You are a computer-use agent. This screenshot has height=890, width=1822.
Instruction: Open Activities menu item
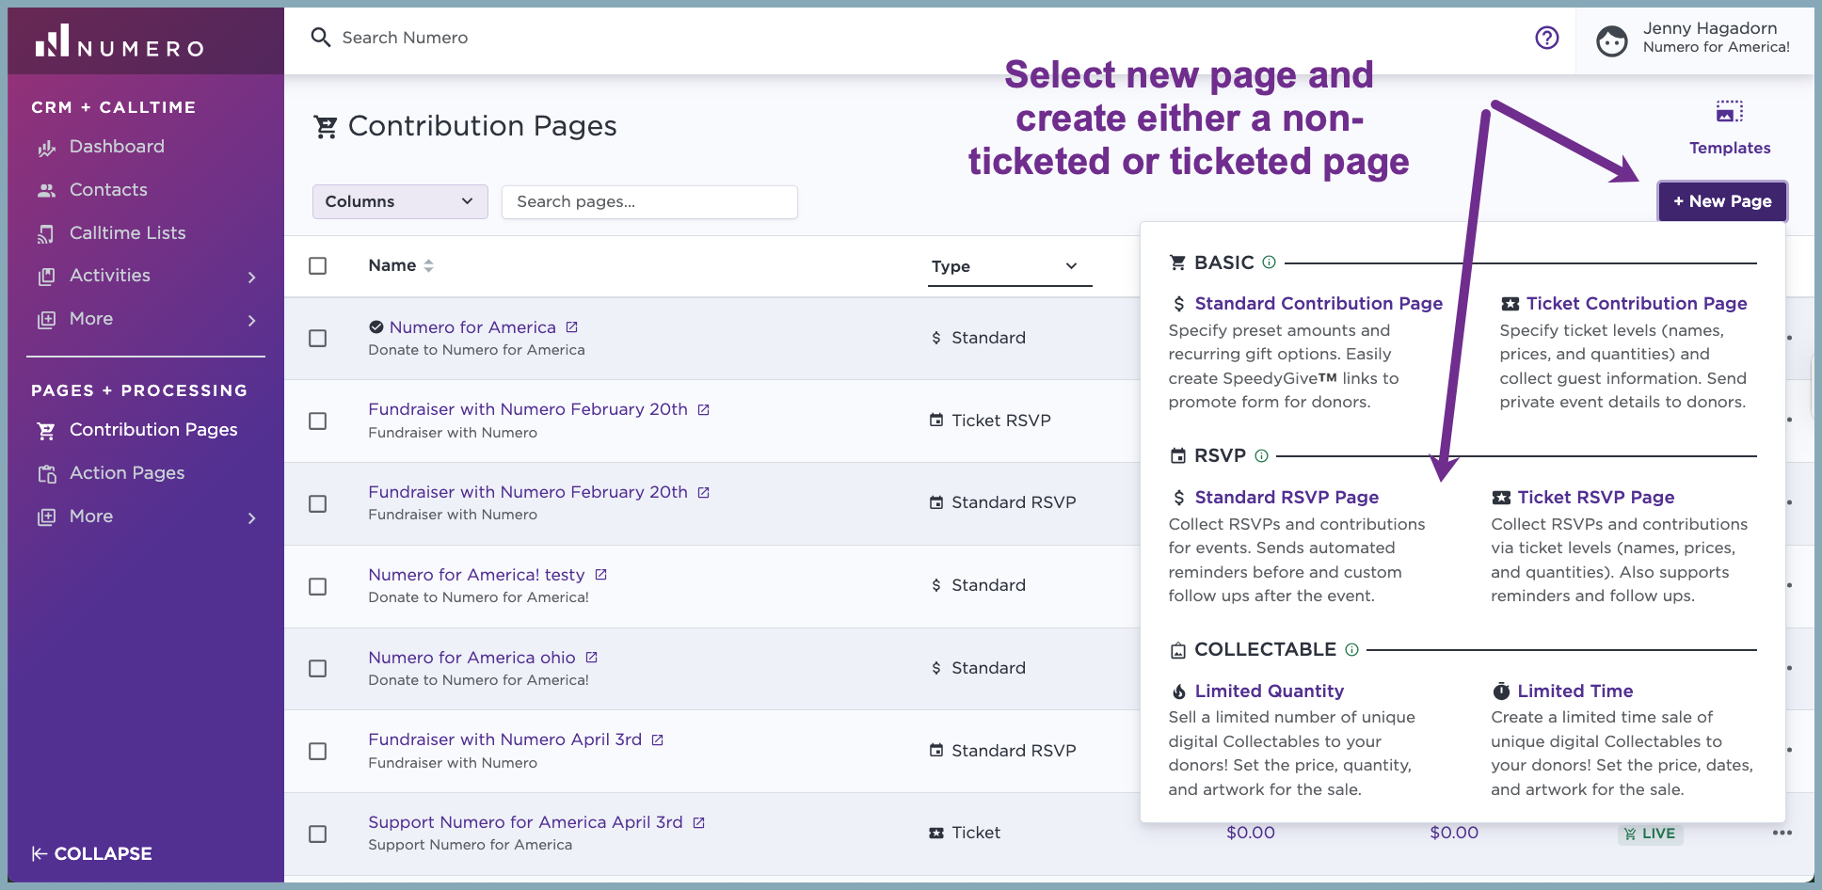coord(110,276)
